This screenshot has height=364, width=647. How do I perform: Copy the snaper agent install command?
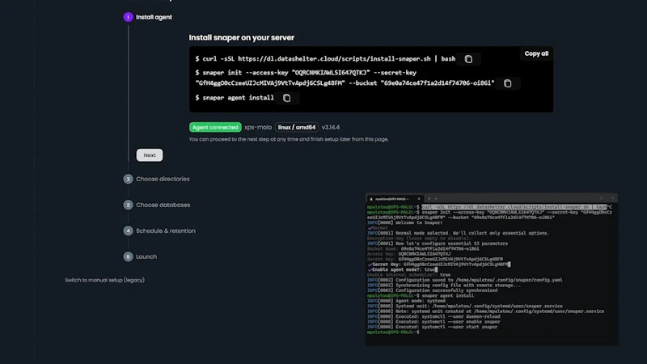click(x=287, y=98)
